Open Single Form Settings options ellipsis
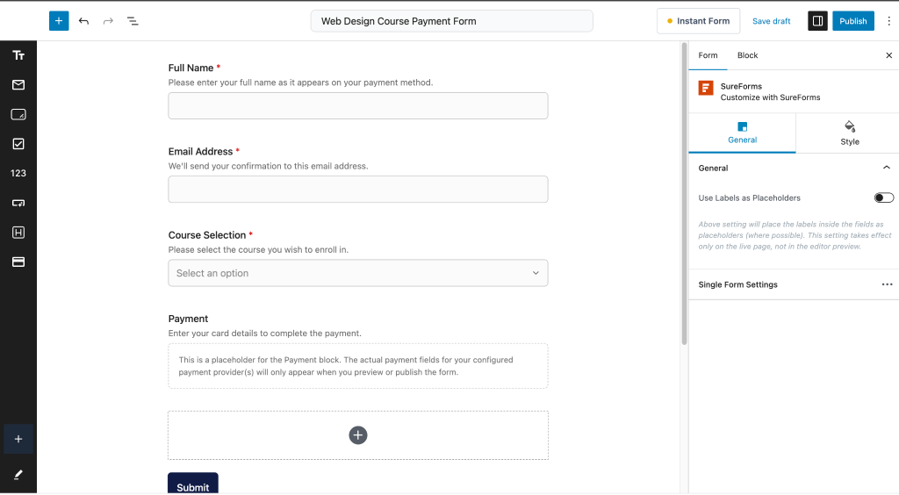 click(887, 284)
